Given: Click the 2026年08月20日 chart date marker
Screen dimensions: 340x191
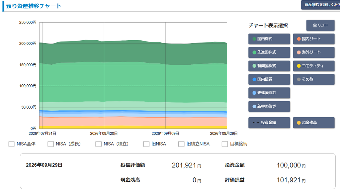Looking at the screenshot, I should coord(104,134).
